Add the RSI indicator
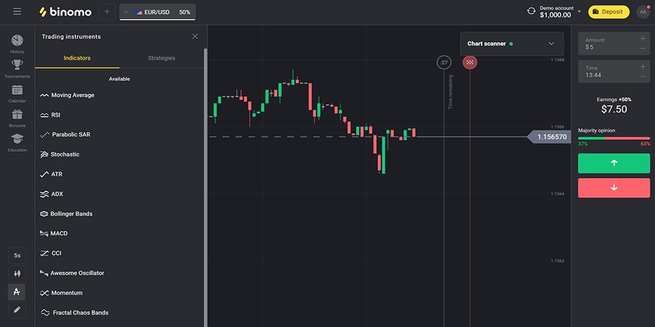This screenshot has height=327, width=655. 119,114
